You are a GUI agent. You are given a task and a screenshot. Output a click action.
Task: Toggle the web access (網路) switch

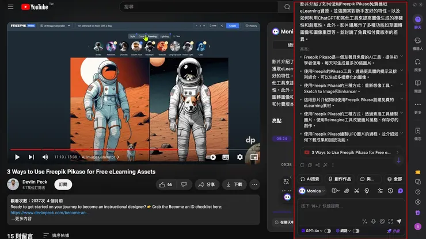click(x=356, y=231)
